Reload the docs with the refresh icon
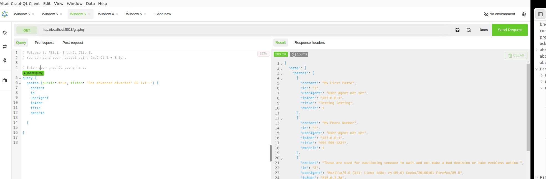Screen dimensions: 546x179 click(469, 30)
